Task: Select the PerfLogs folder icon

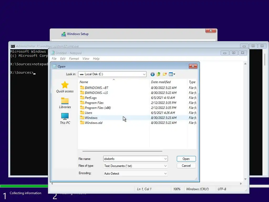Action: coord(82,98)
